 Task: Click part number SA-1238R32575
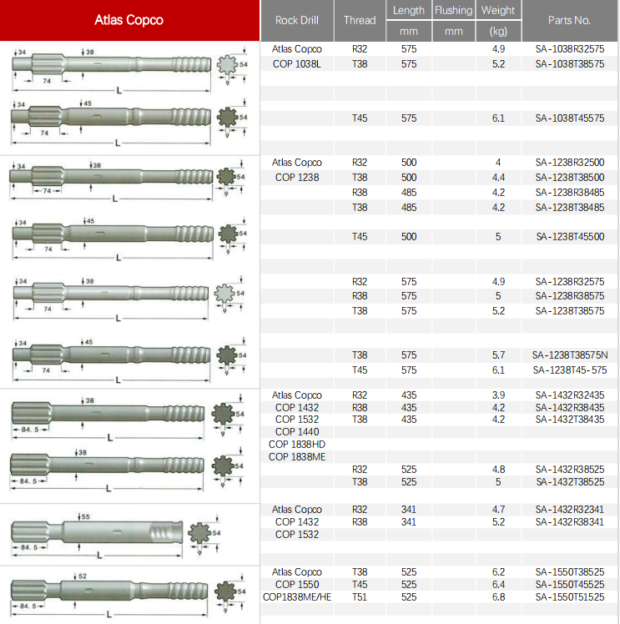pyautogui.click(x=569, y=282)
